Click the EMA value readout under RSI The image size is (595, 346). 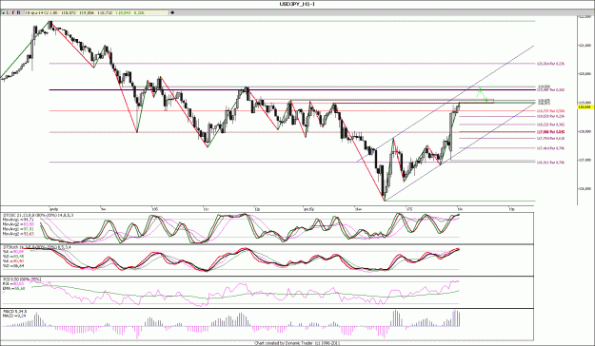coord(14,288)
